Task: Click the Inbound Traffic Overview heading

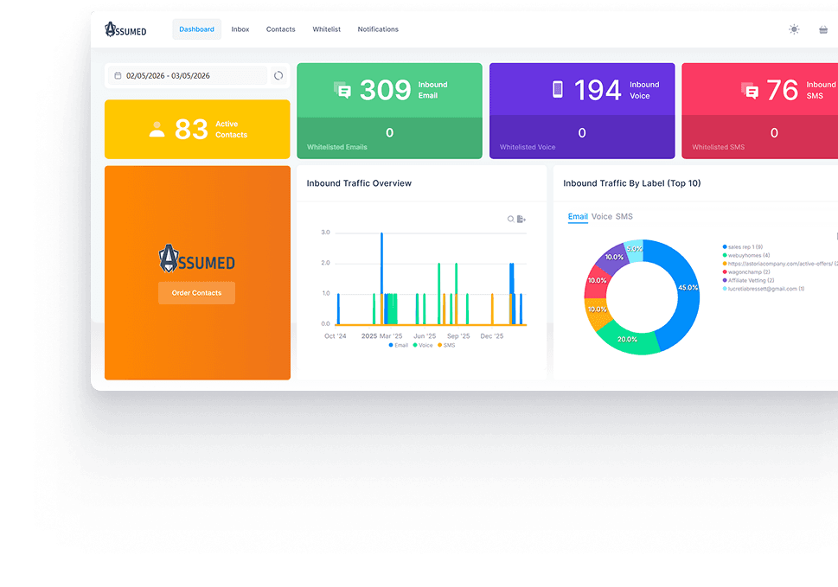Action: (x=359, y=183)
